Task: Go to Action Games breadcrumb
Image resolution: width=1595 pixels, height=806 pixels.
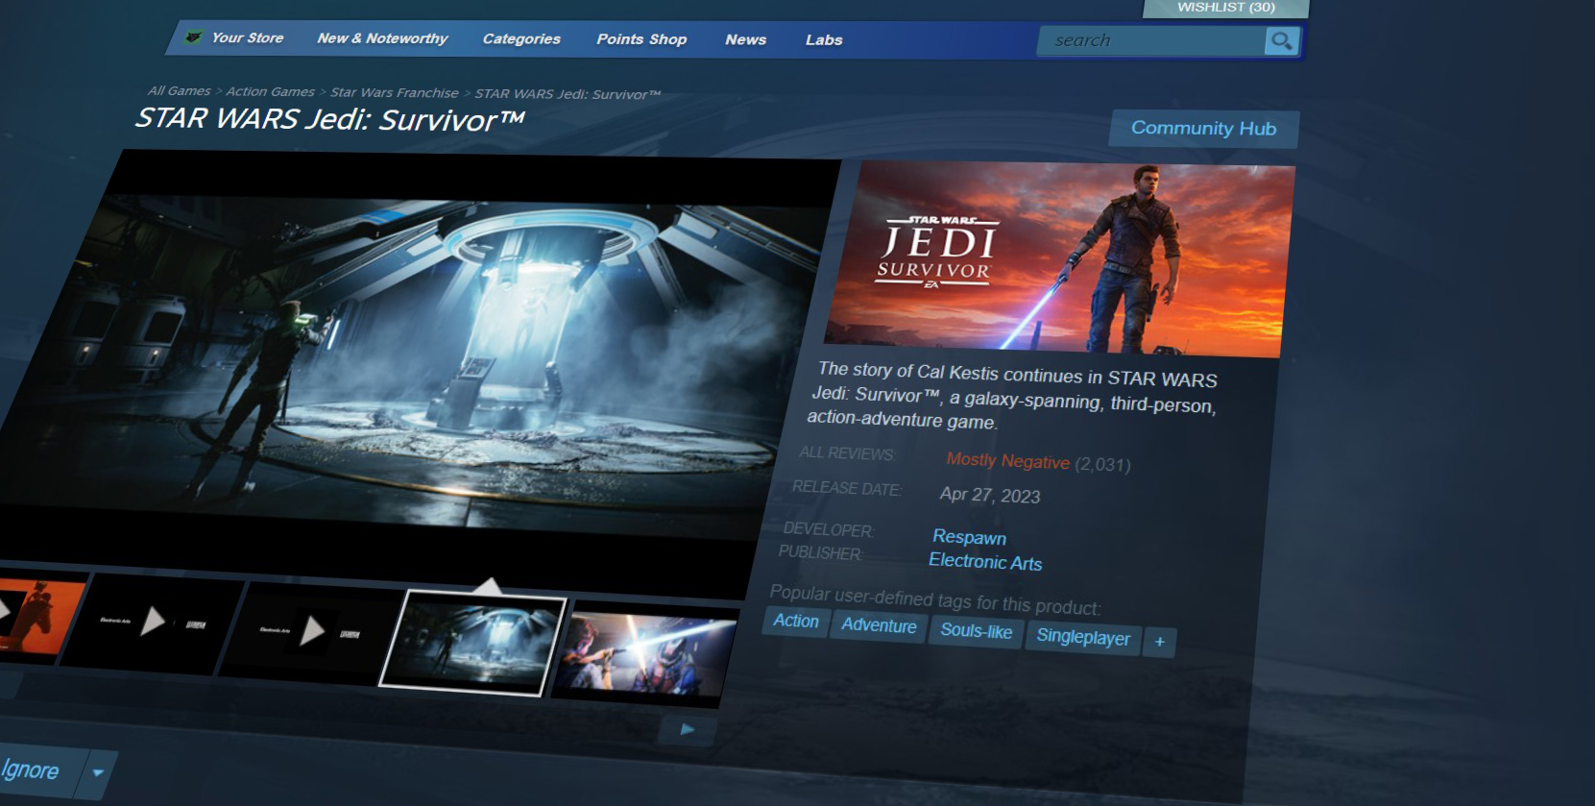Action: pos(271,91)
